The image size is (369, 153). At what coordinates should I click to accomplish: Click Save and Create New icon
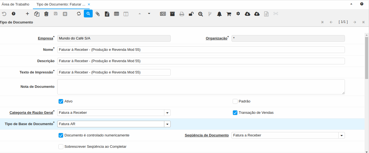[x=65, y=14]
